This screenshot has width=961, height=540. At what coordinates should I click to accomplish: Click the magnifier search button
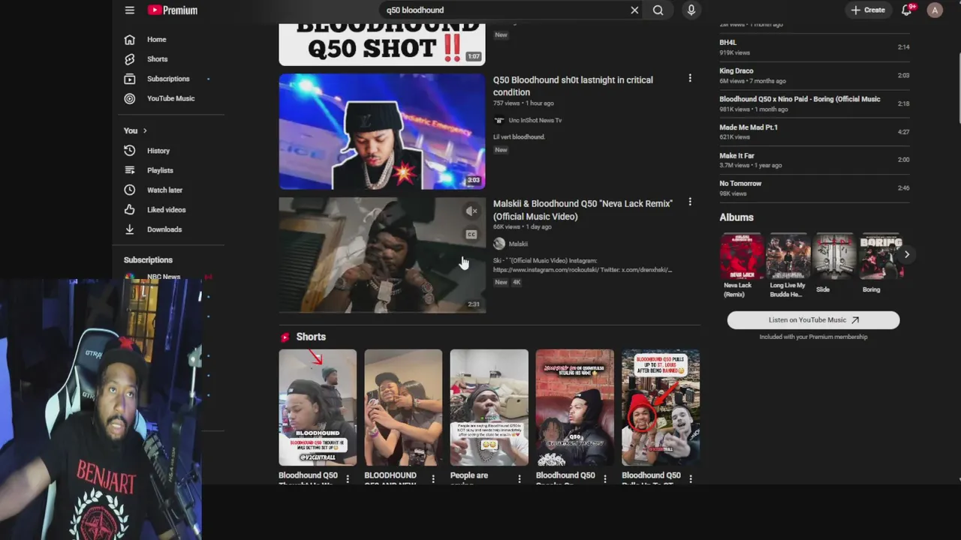tap(658, 10)
